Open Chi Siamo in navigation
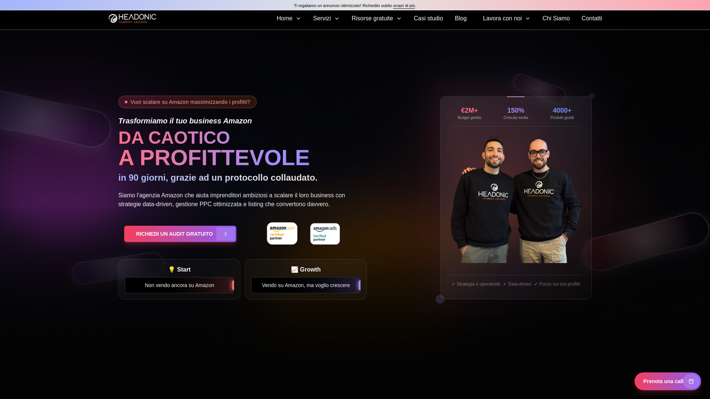The image size is (710, 399). pos(556,18)
